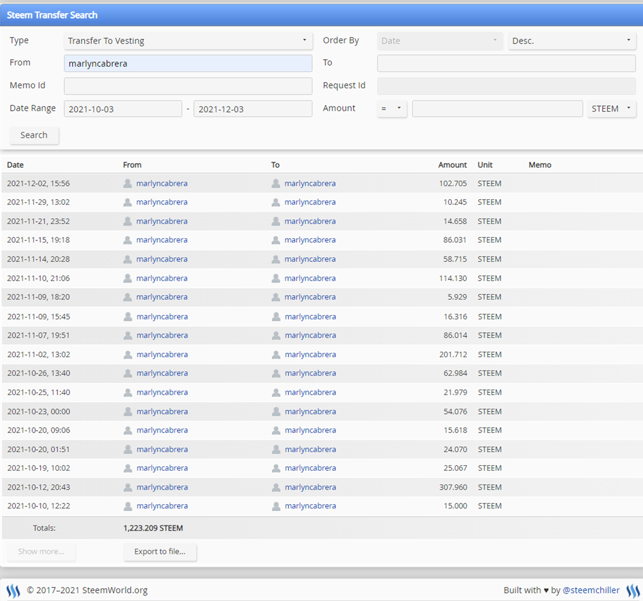Click the amount 102.705 in the first row
Screen dimensions: 643x601
(453, 183)
